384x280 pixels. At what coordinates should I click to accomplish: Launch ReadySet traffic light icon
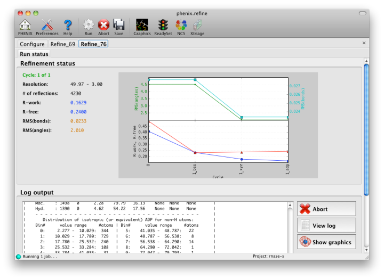point(163,26)
